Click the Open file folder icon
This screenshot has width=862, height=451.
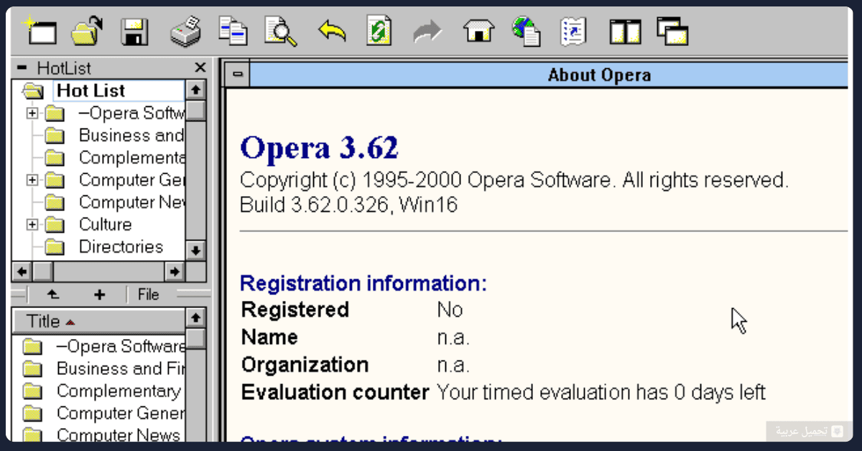pos(87,32)
